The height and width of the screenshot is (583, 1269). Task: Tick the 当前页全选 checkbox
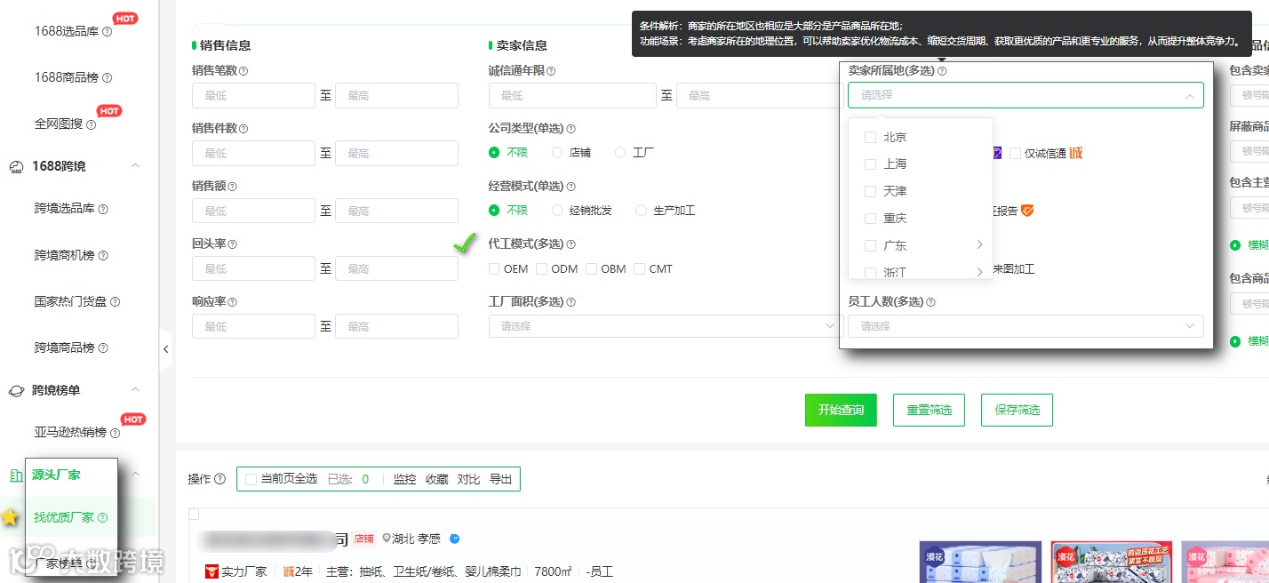251,479
